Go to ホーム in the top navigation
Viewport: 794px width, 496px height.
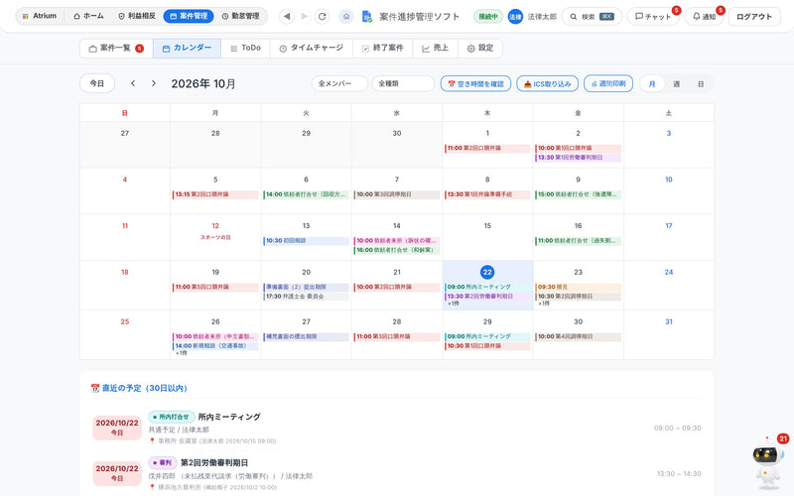(88, 16)
